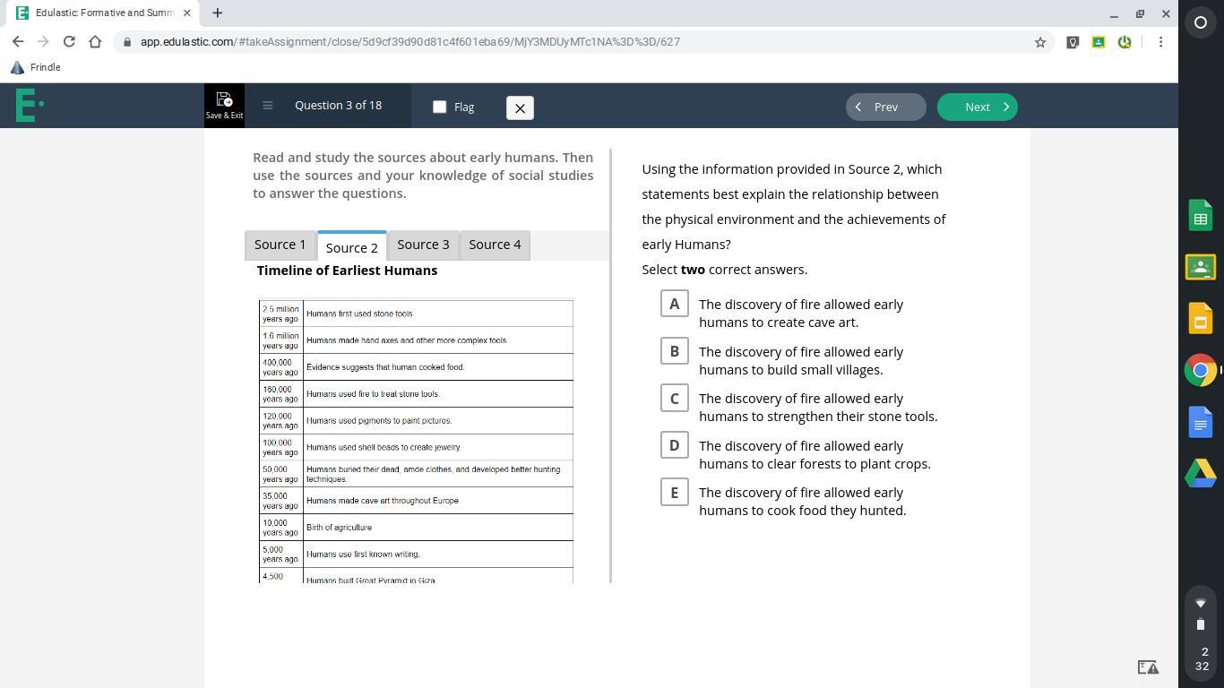This screenshot has height=688, width=1224.
Task: Click the 'Humans use first known writing' row
Action: (x=416, y=555)
